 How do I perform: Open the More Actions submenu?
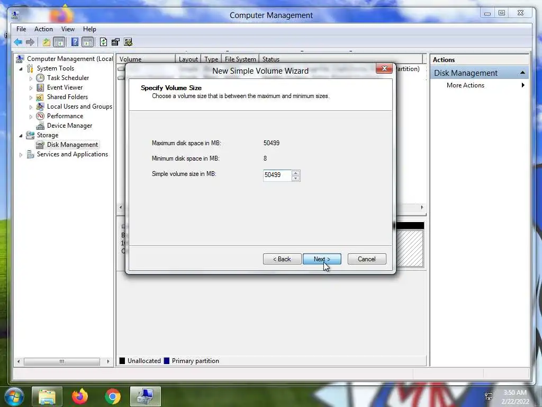(480, 85)
